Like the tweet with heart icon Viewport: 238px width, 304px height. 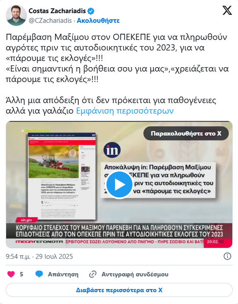(x=11, y=274)
